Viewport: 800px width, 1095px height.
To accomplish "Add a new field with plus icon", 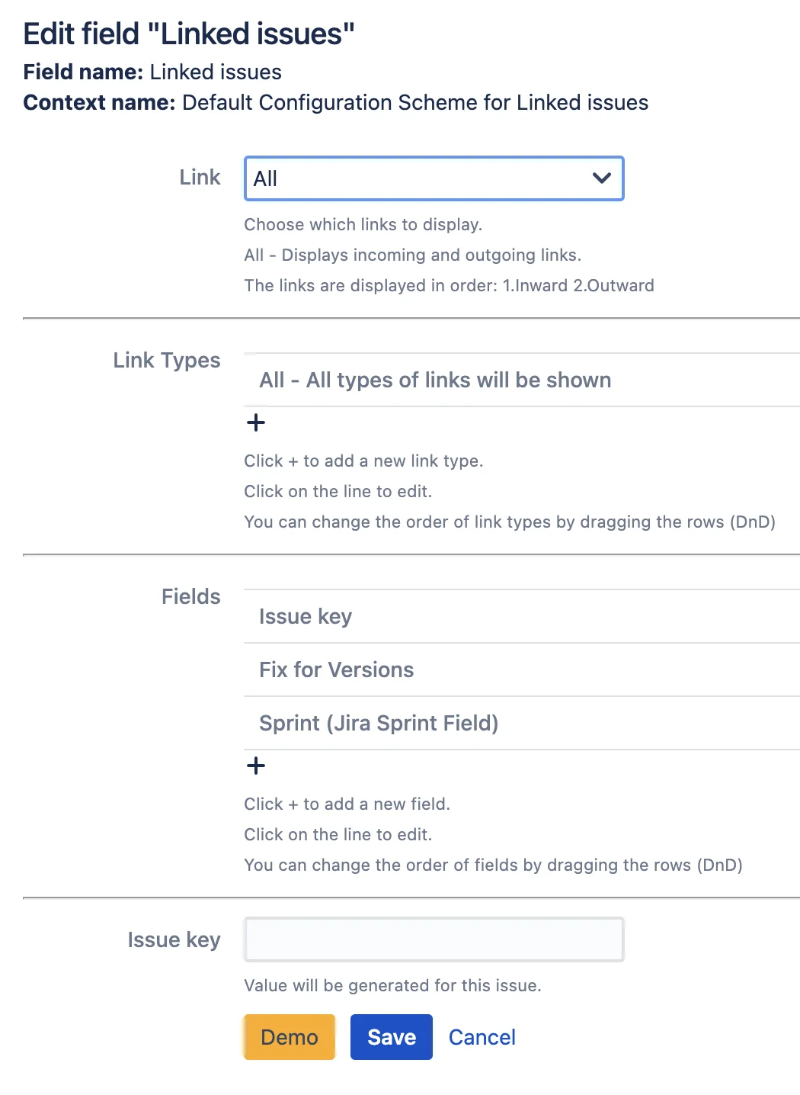I will pos(256,766).
